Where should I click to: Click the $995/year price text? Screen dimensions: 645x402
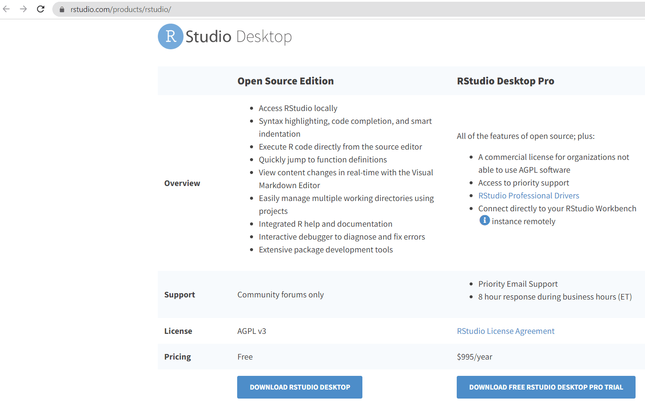tap(474, 357)
